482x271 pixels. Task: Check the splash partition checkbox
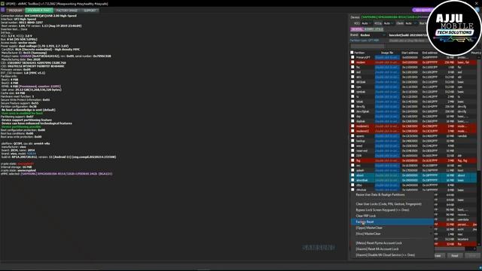click(352, 171)
